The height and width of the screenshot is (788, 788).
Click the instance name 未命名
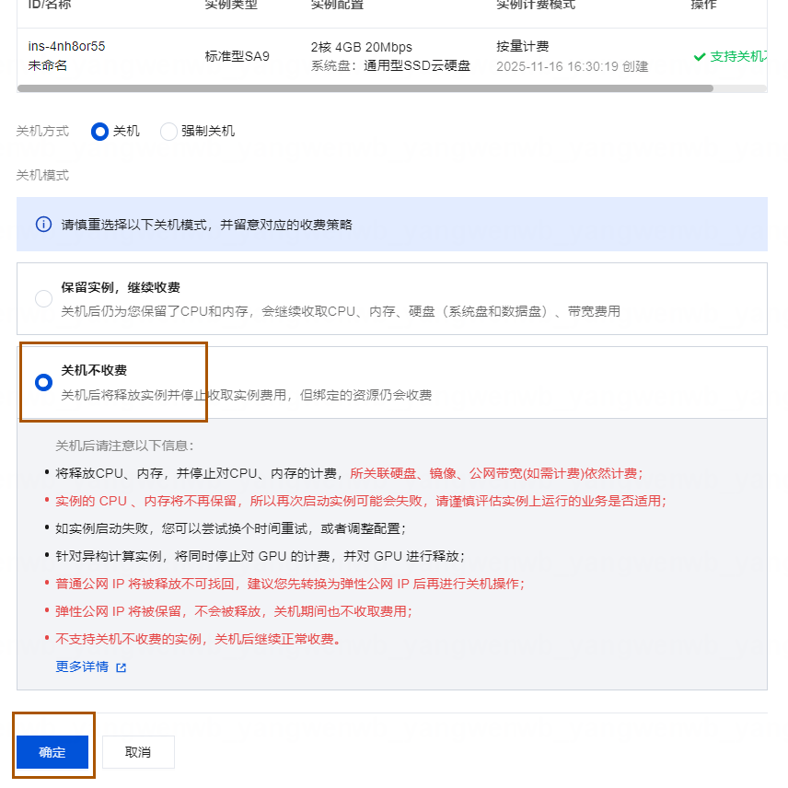pos(48,65)
